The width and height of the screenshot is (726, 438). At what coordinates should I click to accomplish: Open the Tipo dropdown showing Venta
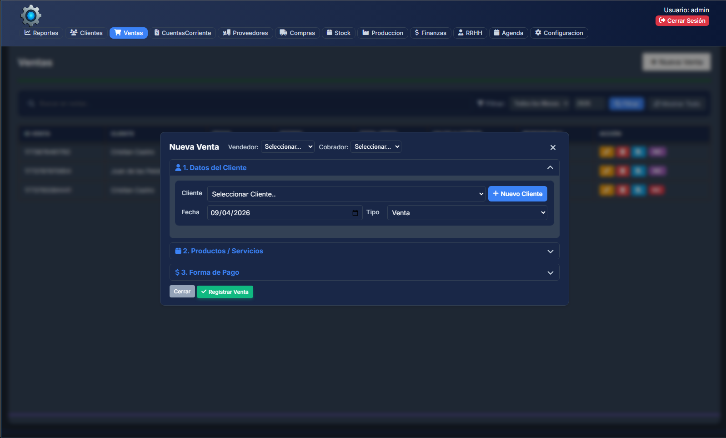tap(467, 213)
